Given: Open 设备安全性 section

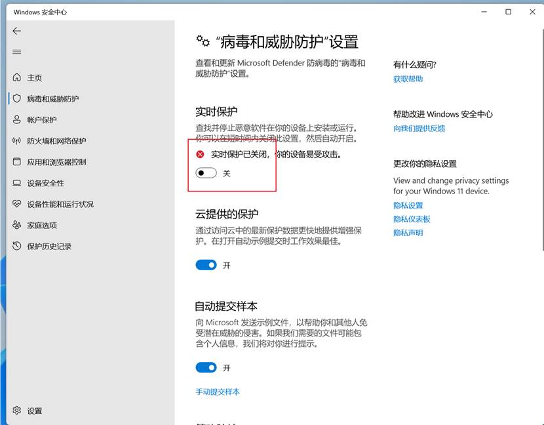Looking at the screenshot, I should tap(45, 184).
